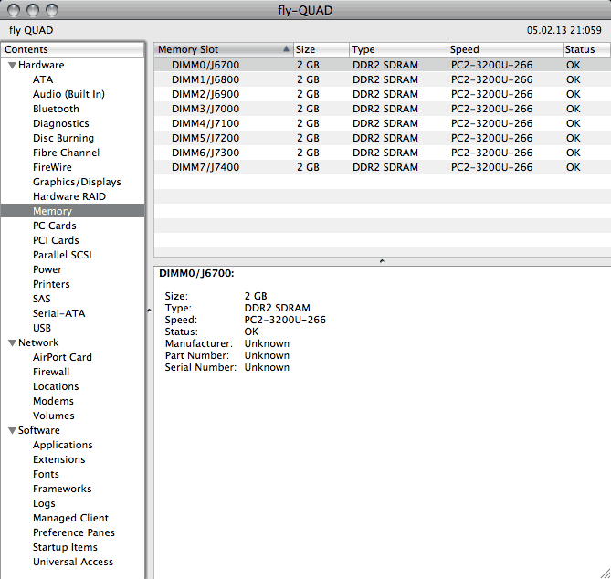Click the Status column header
The height and width of the screenshot is (579, 611).
(x=585, y=49)
